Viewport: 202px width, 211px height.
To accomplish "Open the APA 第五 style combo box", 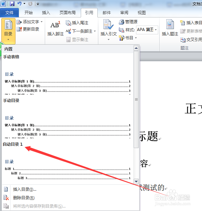I will (x=147, y=30).
